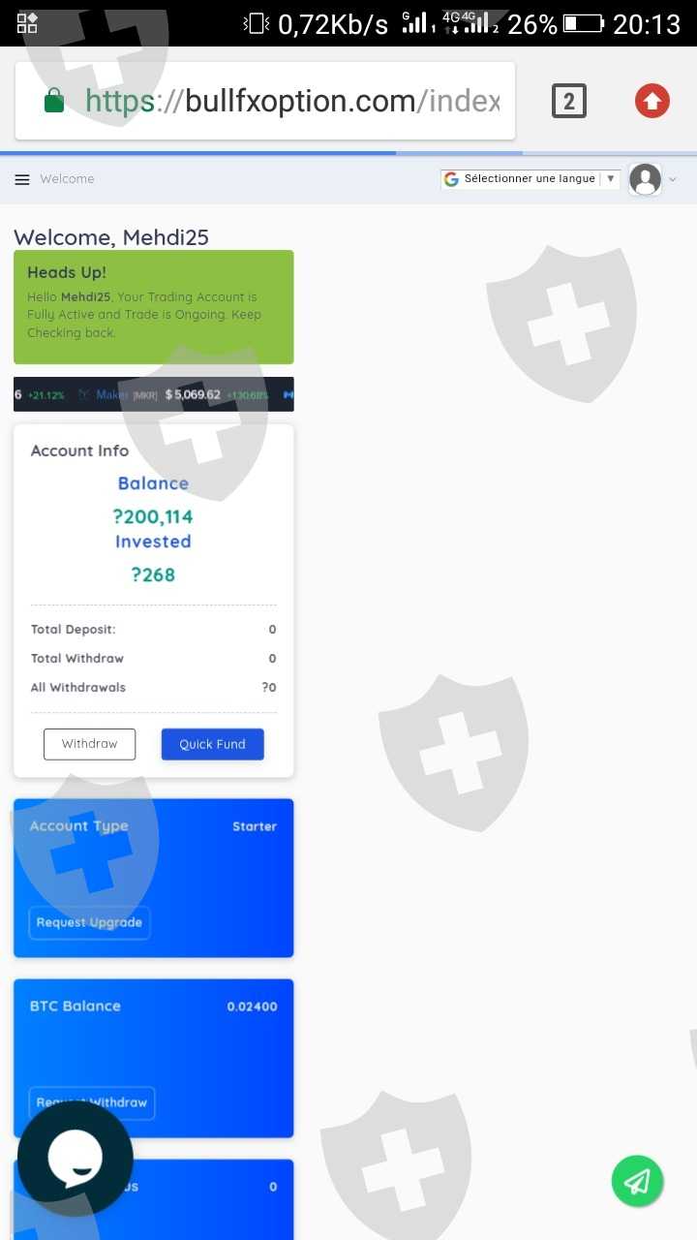Open the language dropdown arrow
697x1240 pixels.
[610, 179]
